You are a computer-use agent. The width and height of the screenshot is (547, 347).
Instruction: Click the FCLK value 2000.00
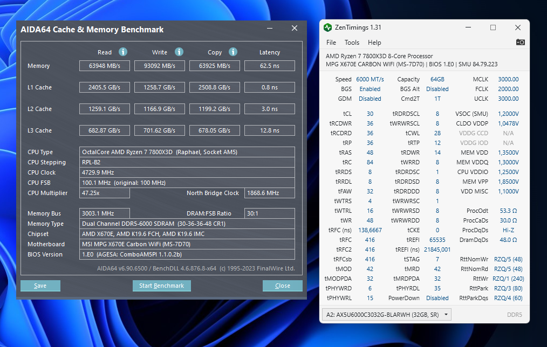[x=508, y=89]
